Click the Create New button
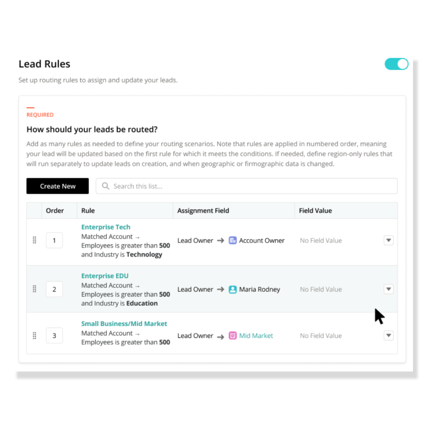The image size is (425, 425). coord(58,186)
